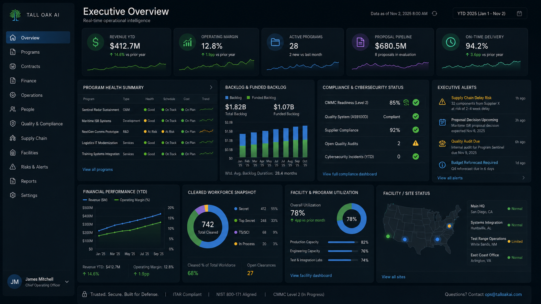Expand the James Mitchell user menu
Image resolution: width=541 pixels, height=304 pixels.
point(67,282)
